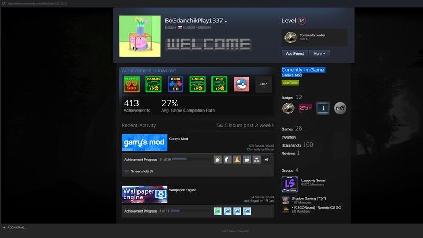Click the moon Garry's Mod achievement icon

coord(227,160)
